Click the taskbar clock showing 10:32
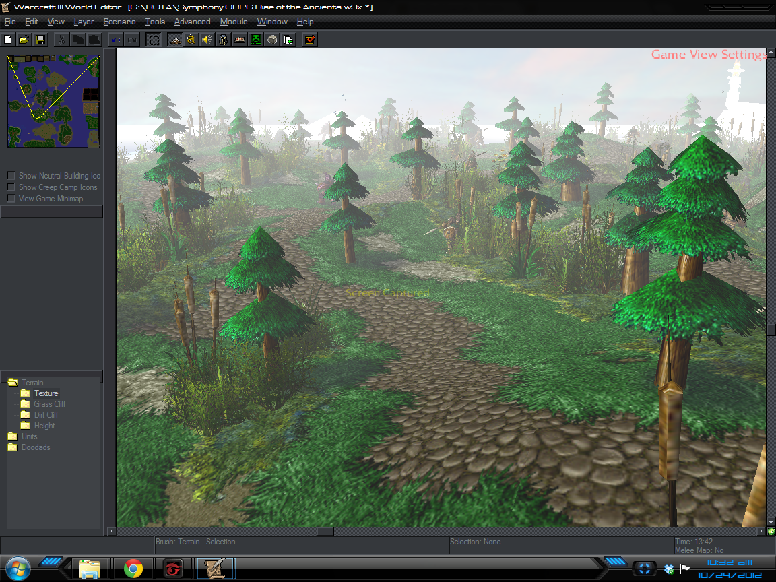 click(730, 562)
